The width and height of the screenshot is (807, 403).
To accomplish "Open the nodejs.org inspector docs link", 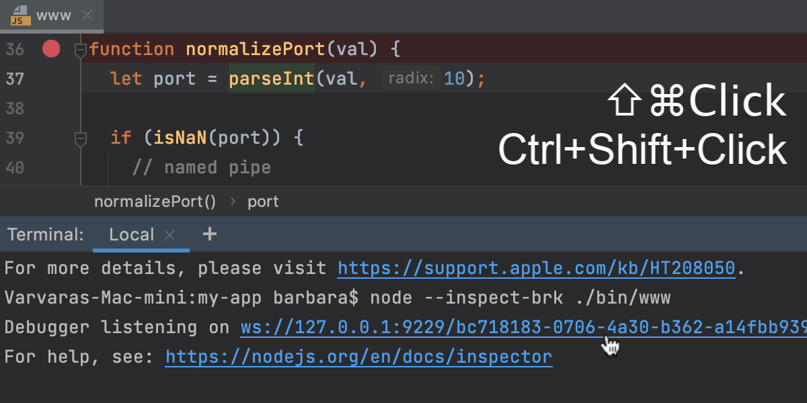I will (358, 357).
